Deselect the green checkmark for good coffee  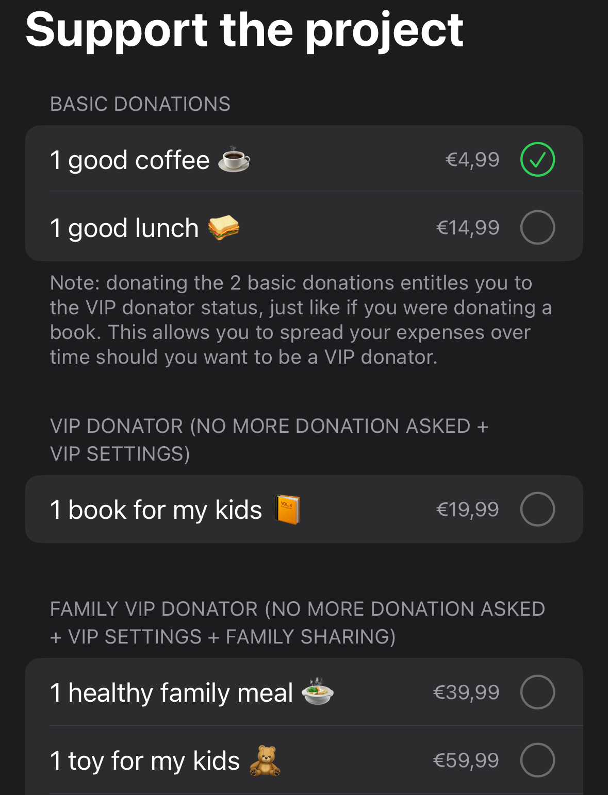pos(537,159)
